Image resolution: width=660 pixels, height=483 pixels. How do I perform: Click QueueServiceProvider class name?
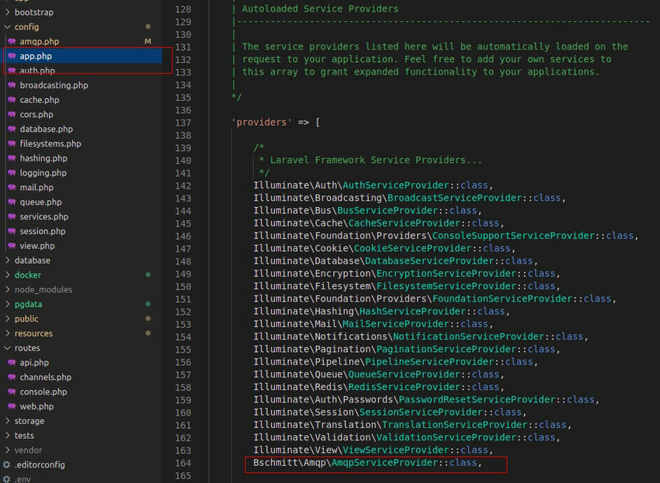coord(405,374)
